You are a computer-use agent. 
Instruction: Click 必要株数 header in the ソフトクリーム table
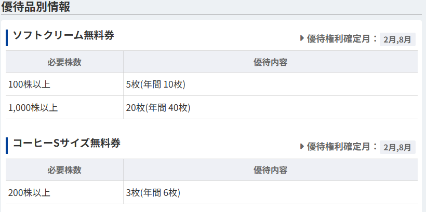pos(64,62)
